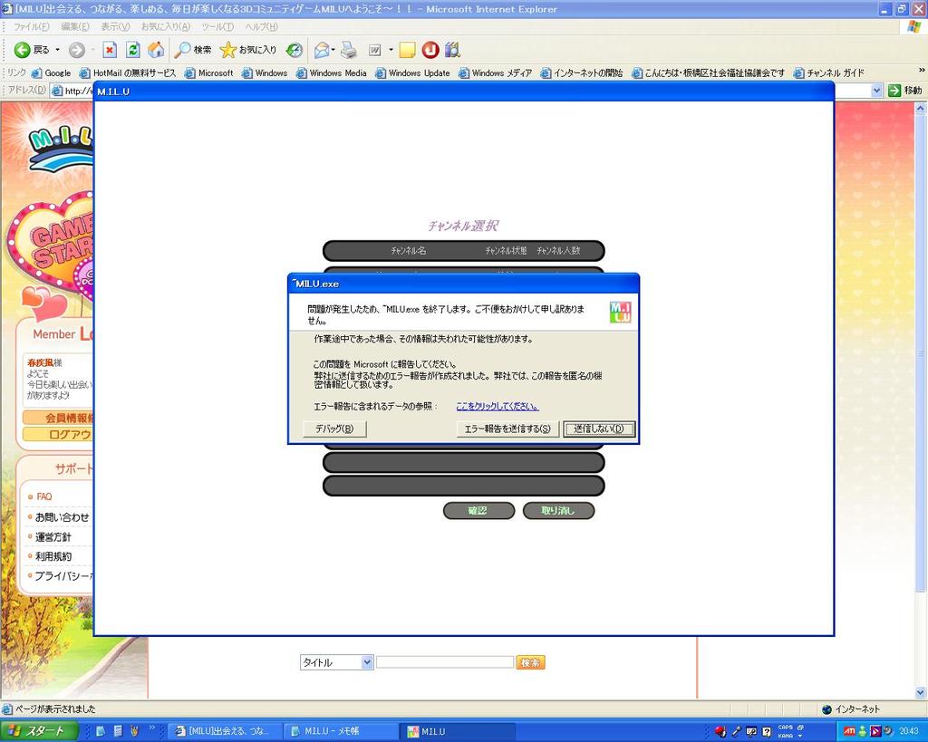The width and height of the screenshot is (928, 742).
Task: Open the 表示 (View) menu
Action: coord(115,26)
